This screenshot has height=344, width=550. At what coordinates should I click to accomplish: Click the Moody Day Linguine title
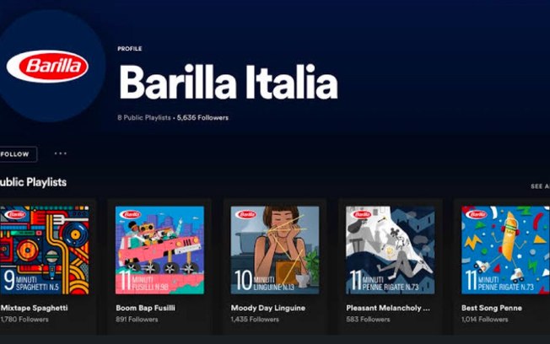(268, 308)
